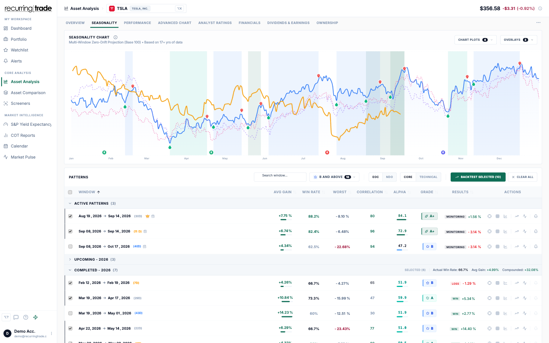Toggle the select-all checkbox in table header
The image size is (549, 343).
pyautogui.click(x=70, y=192)
